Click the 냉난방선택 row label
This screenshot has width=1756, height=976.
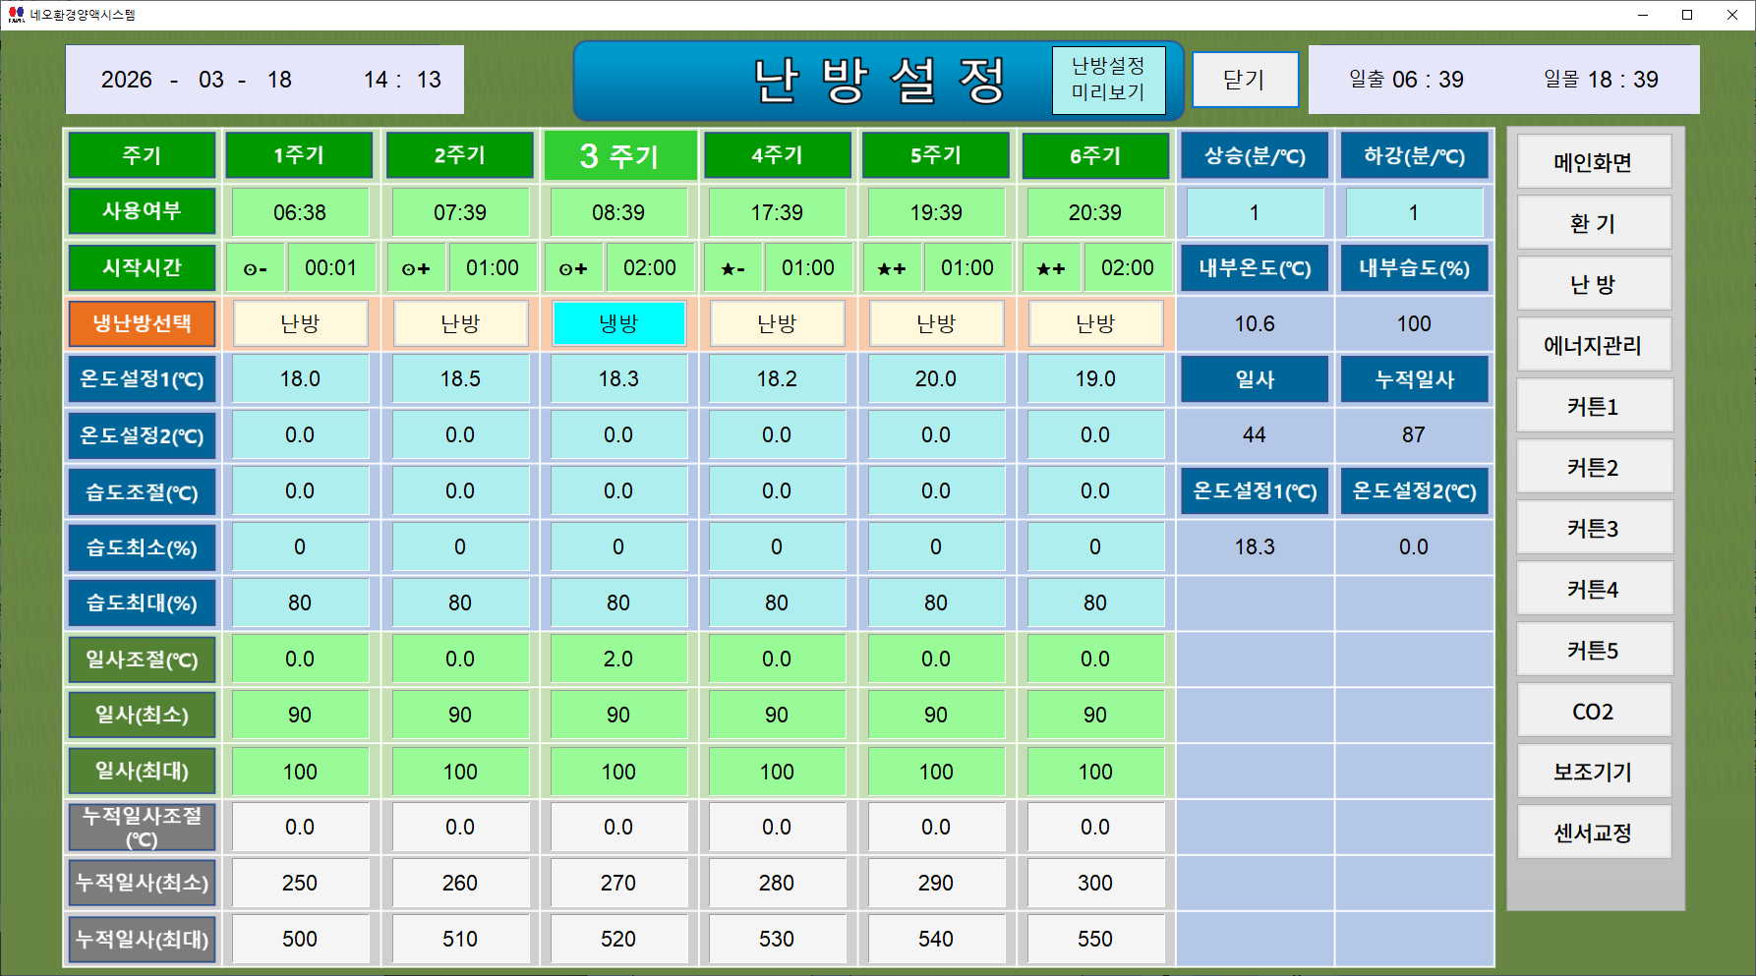point(142,323)
